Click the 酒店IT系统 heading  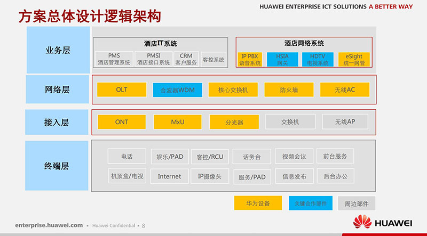(161, 44)
